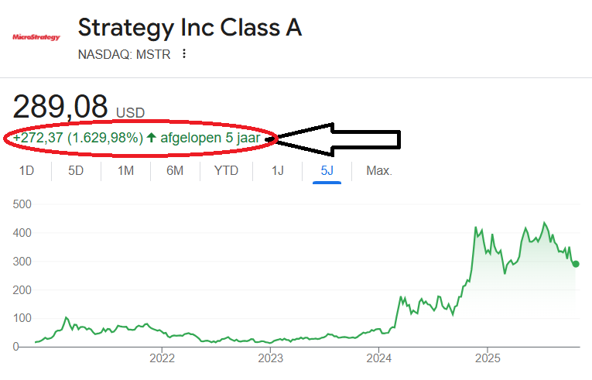
Task: Choose the 1M time range
Action: point(125,170)
